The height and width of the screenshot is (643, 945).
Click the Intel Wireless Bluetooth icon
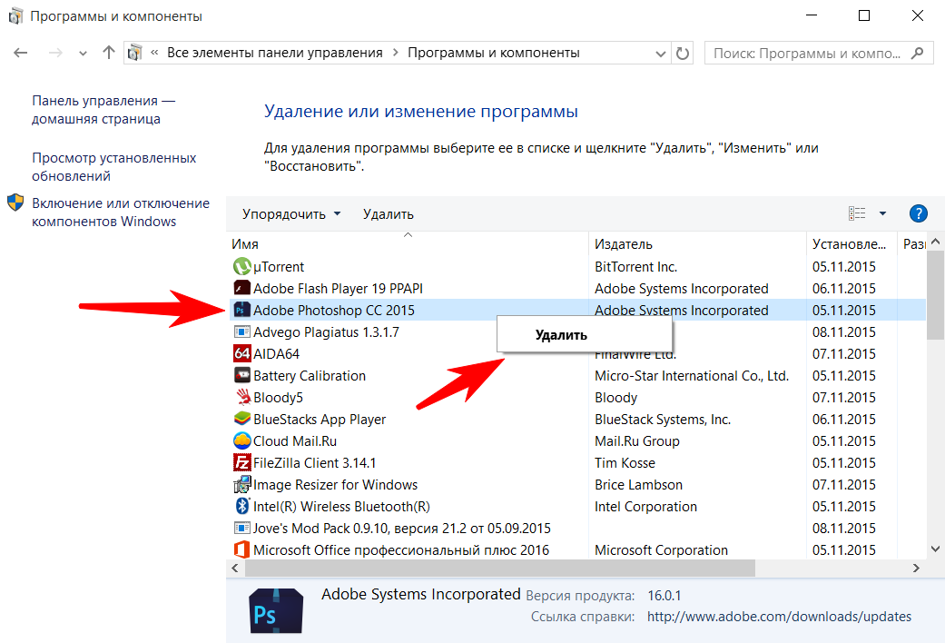click(241, 507)
